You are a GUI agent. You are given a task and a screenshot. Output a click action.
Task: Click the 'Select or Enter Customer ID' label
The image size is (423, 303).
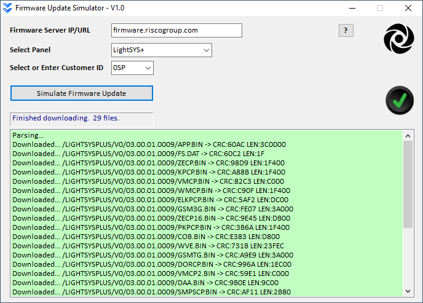tap(57, 68)
